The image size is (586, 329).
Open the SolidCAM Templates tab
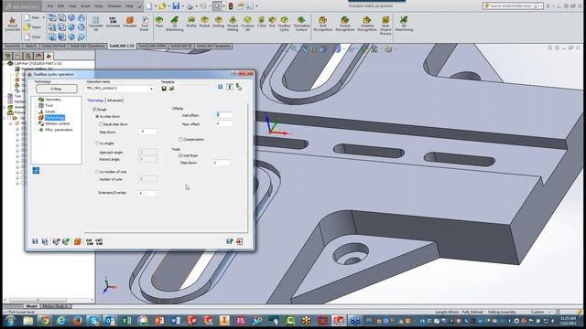tap(213, 46)
